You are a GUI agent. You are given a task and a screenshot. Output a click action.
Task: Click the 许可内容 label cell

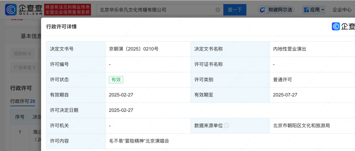point(76,141)
